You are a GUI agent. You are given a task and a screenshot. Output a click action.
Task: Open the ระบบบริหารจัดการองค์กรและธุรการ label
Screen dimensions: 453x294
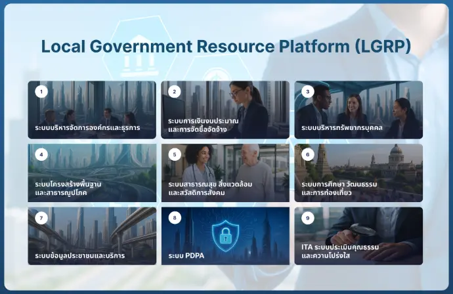click(87, 127)
